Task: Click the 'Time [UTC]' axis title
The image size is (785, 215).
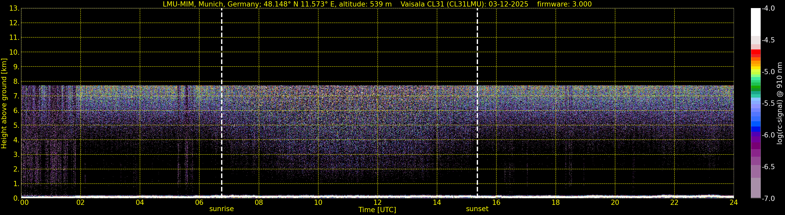Action: [377, 210]
